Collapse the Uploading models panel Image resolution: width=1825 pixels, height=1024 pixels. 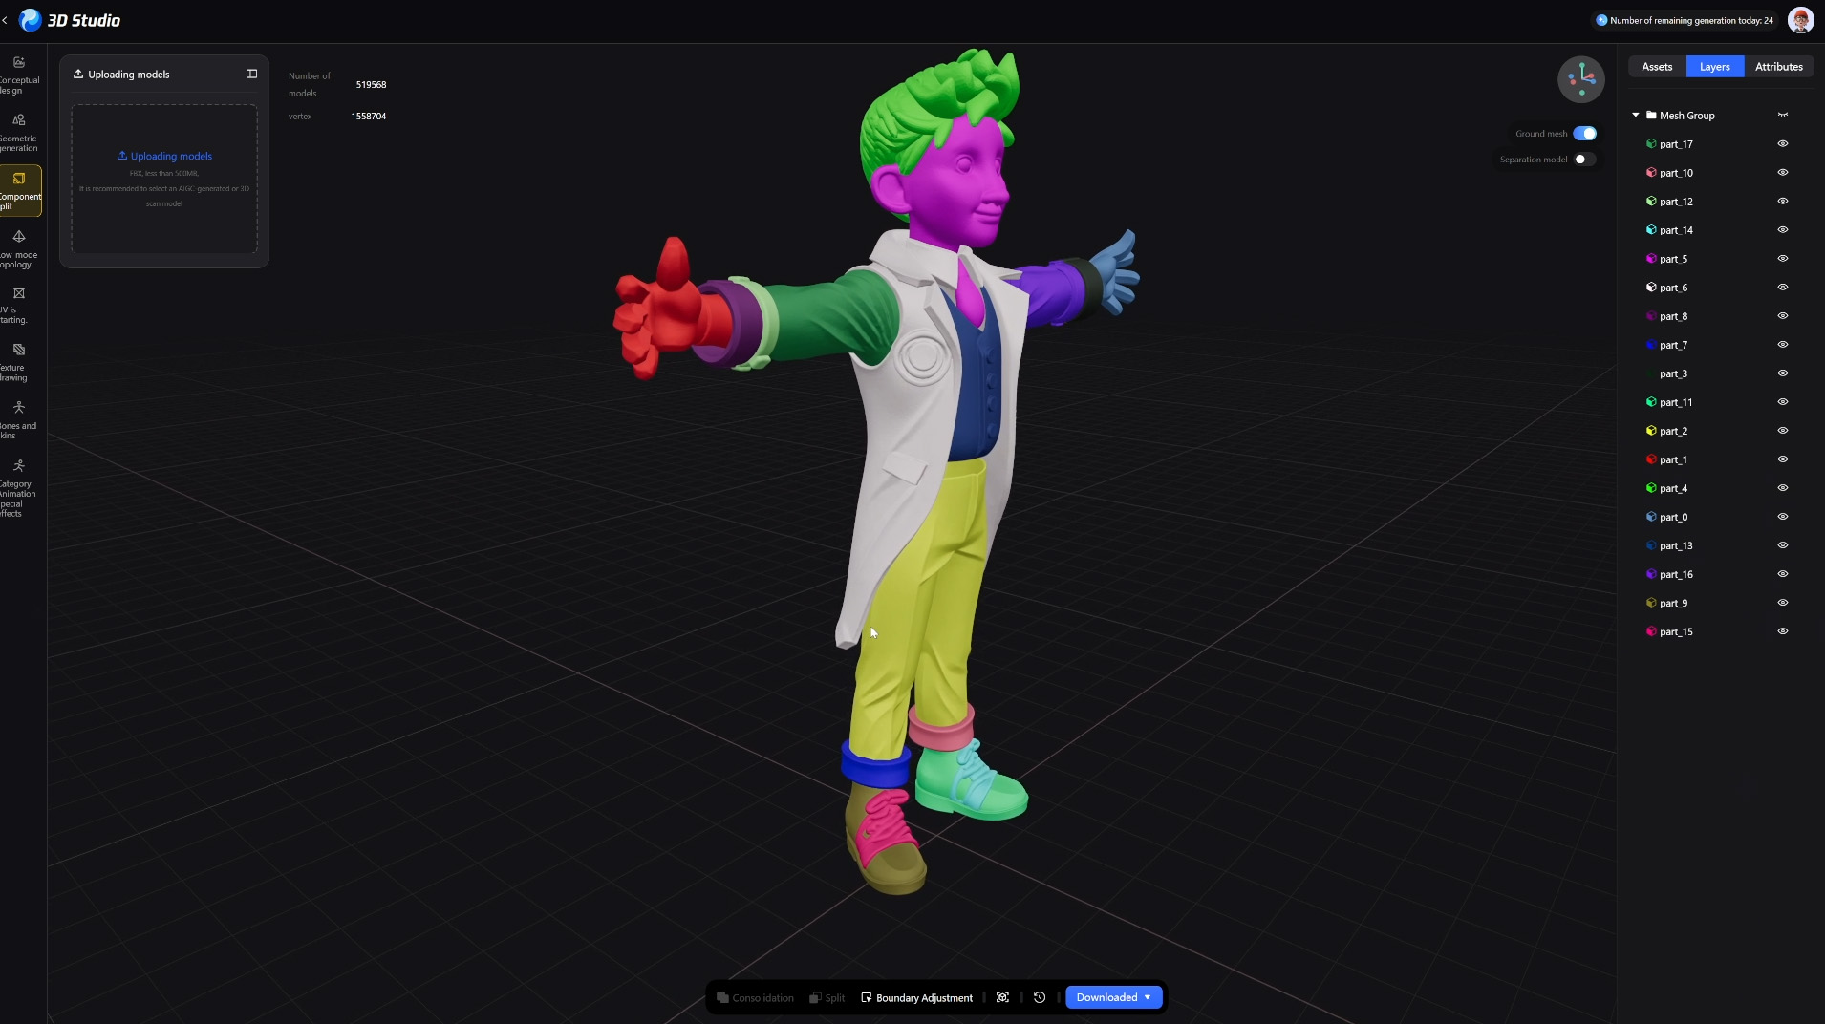point(251,74)
